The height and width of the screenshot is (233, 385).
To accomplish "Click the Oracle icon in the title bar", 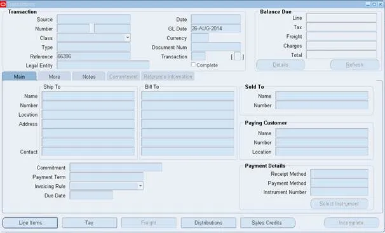I will point(3,4).
